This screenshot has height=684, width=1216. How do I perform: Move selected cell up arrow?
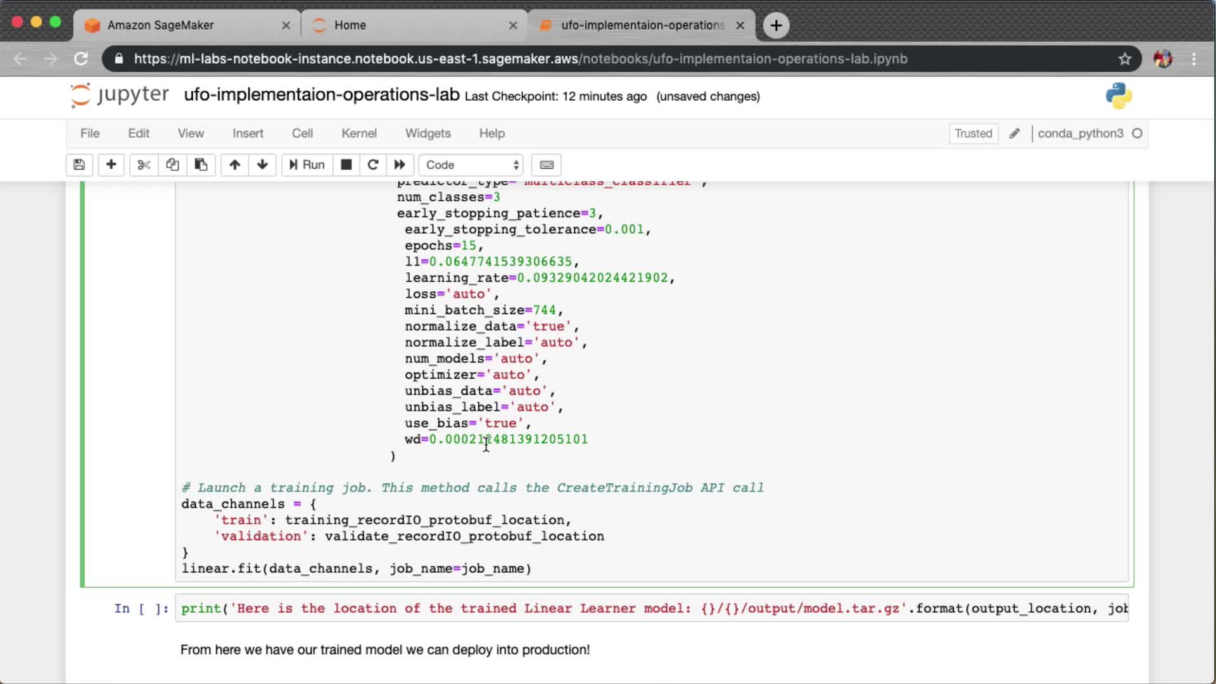[x=234, y=165]
